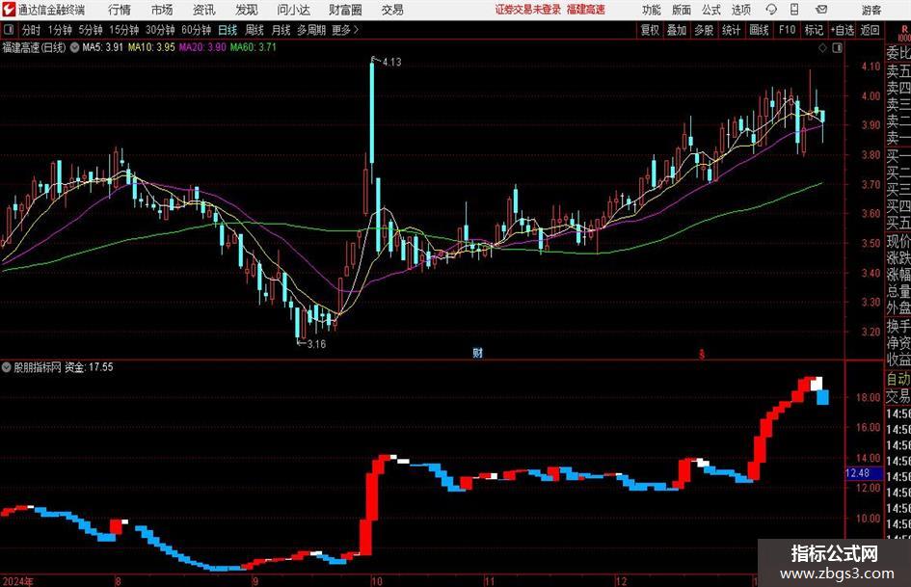Select the 多周期 multi-period view
The image size is (911, 587).
pos(311,30)
